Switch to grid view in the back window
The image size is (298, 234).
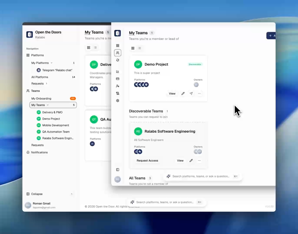tap(89, 48)
